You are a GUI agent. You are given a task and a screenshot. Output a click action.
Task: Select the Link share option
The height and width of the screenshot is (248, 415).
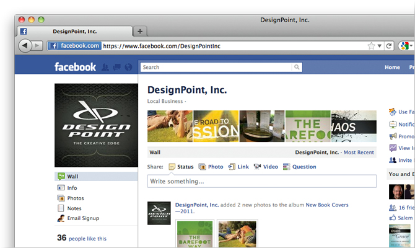click(x=238, y=167)
